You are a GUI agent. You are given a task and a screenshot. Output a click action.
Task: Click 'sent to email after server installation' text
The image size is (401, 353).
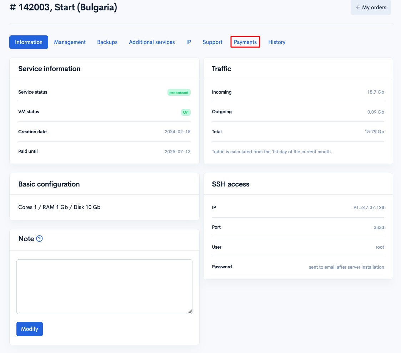click(346, 267)
